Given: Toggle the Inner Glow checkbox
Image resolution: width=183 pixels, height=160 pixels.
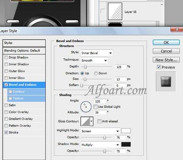Looking at the screenshot, I should [6, 78].
